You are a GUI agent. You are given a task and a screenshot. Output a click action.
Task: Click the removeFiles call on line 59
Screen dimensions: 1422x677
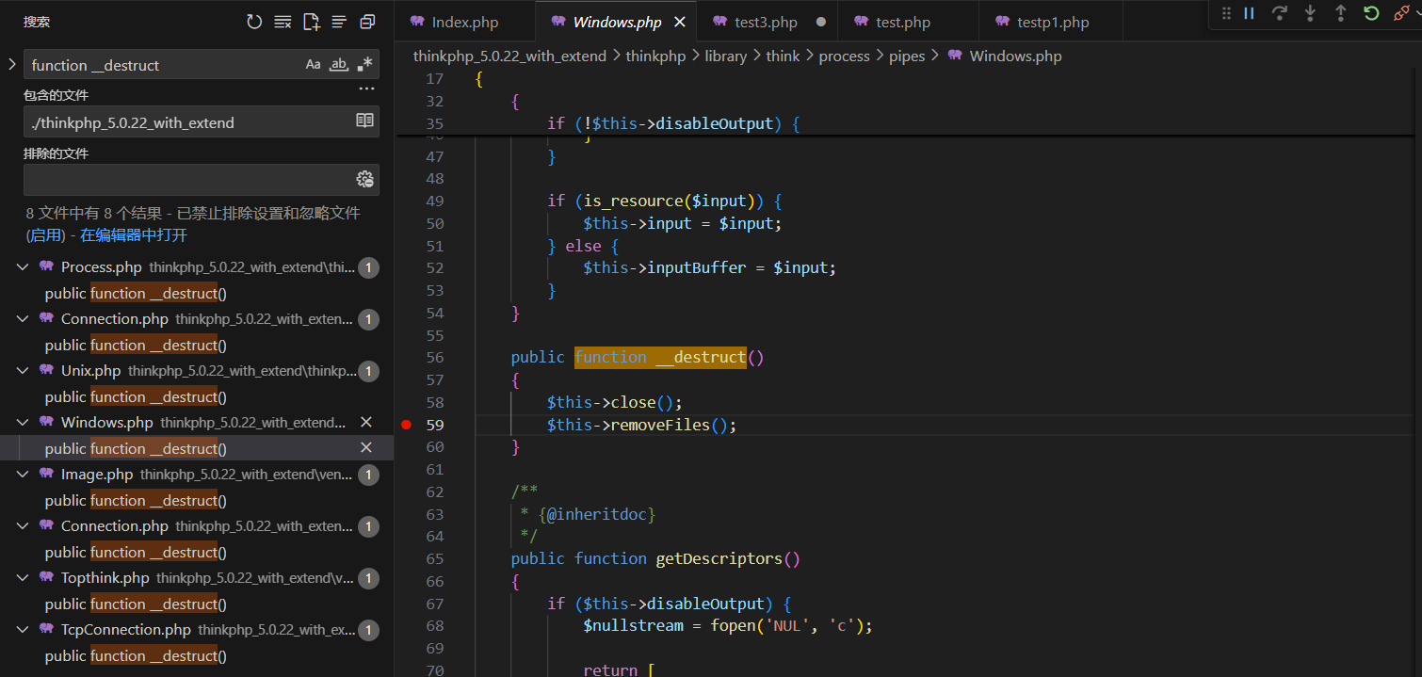(x=660, y=425)
